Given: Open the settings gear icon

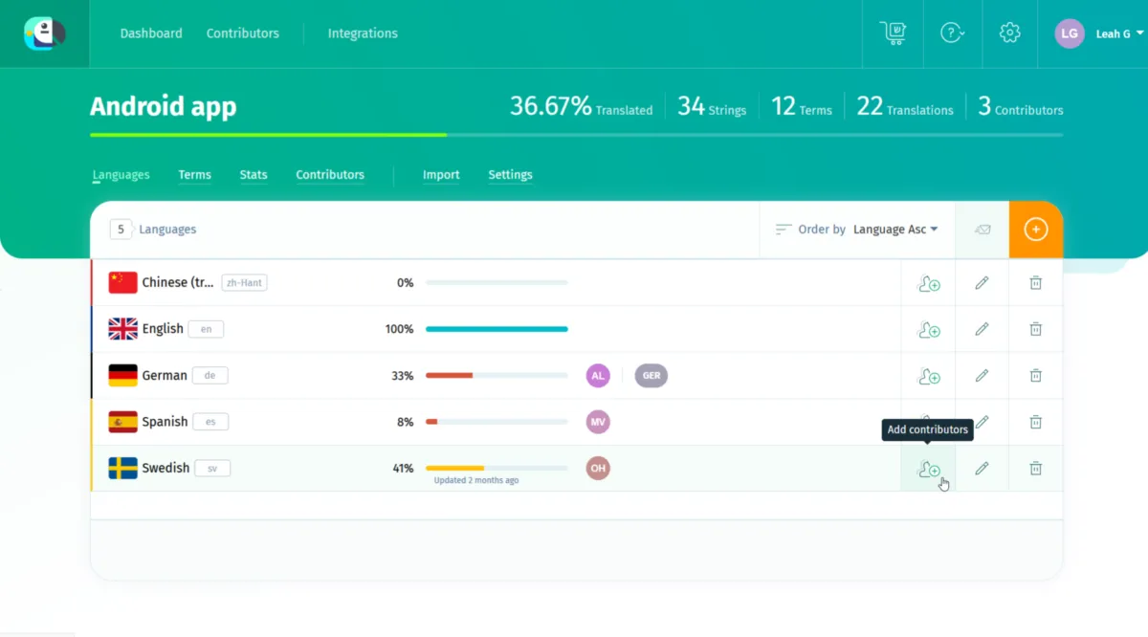Looking at the screenshot, I should [x=1009, y=33].
